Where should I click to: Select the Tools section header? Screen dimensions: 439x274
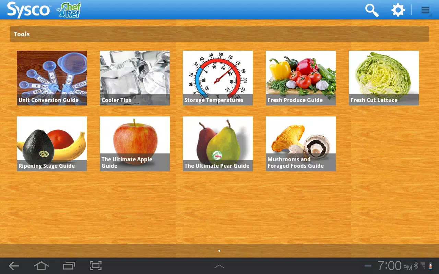219,34
